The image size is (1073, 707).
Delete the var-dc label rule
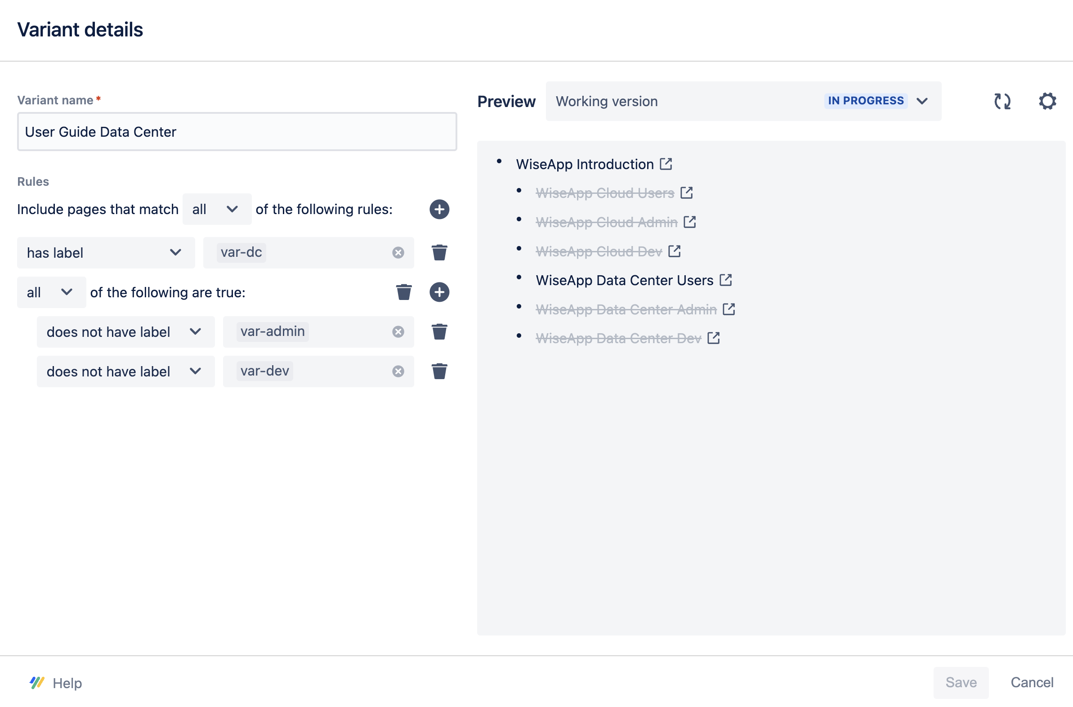click(439, 252)
